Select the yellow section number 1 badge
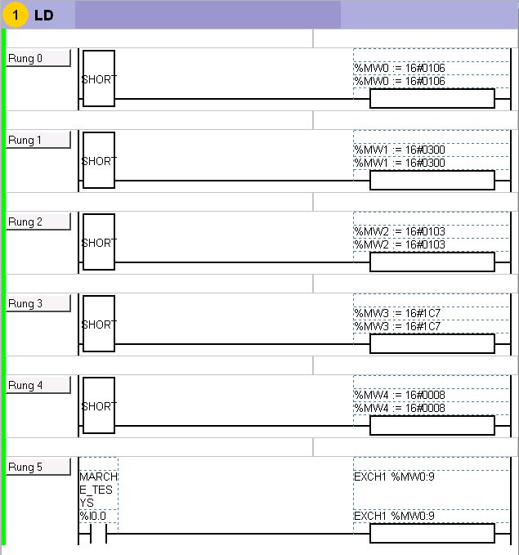 (x=16, y=15)
